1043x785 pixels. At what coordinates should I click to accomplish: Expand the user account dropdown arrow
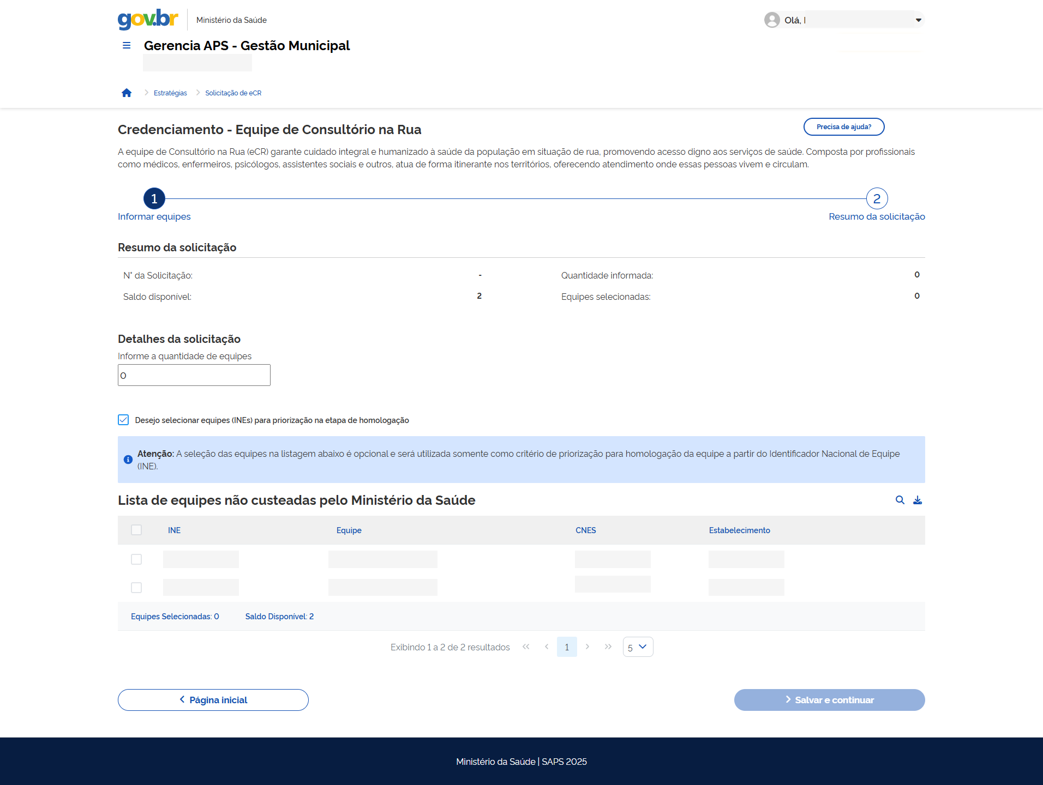pyautogui.click(x=919, y=20)
